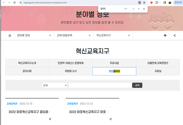This screenshot has width=183, height=125.
Task: Toggle the browser side panel icon
Action: tap(164, 2)
